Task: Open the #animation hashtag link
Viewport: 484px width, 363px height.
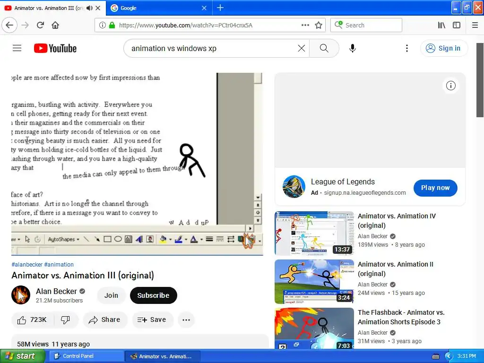Action: coord(59,265)
